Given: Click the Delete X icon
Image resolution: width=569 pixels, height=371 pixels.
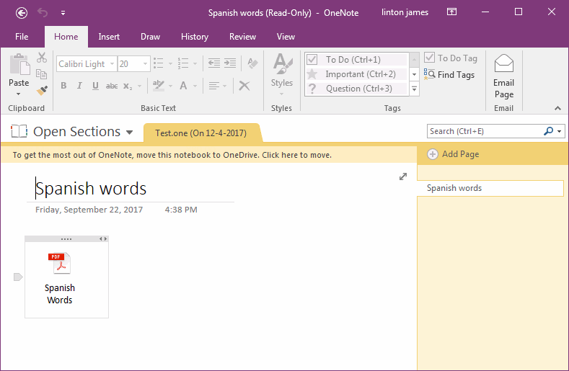Looking at the screenshot, I should click(244, 86).
